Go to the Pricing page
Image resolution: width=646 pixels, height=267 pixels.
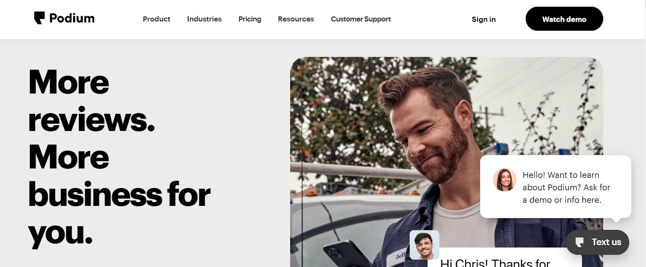point(250,19)
